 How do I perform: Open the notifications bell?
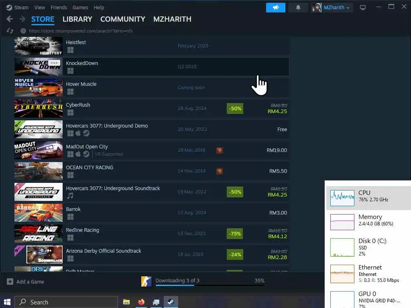[x=298, y=8]
